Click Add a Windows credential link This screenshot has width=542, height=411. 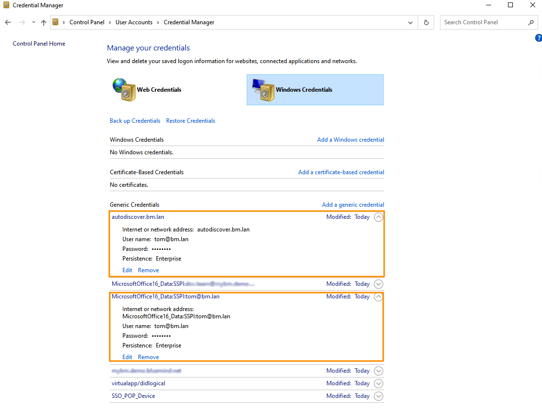pyautogui.click(x=350, y=140)
